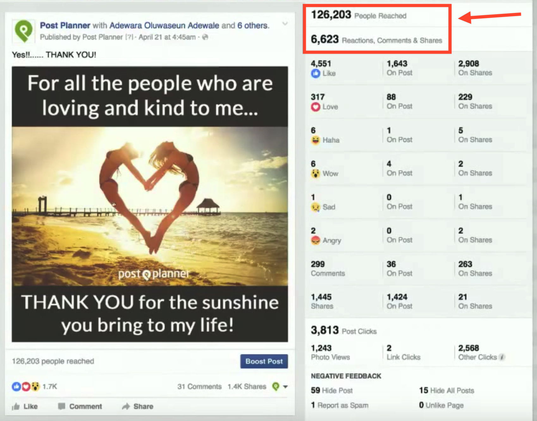This screenshot has height=421, width=537.
Task: Open the '31 Comments' link
Action: point(199,387)
